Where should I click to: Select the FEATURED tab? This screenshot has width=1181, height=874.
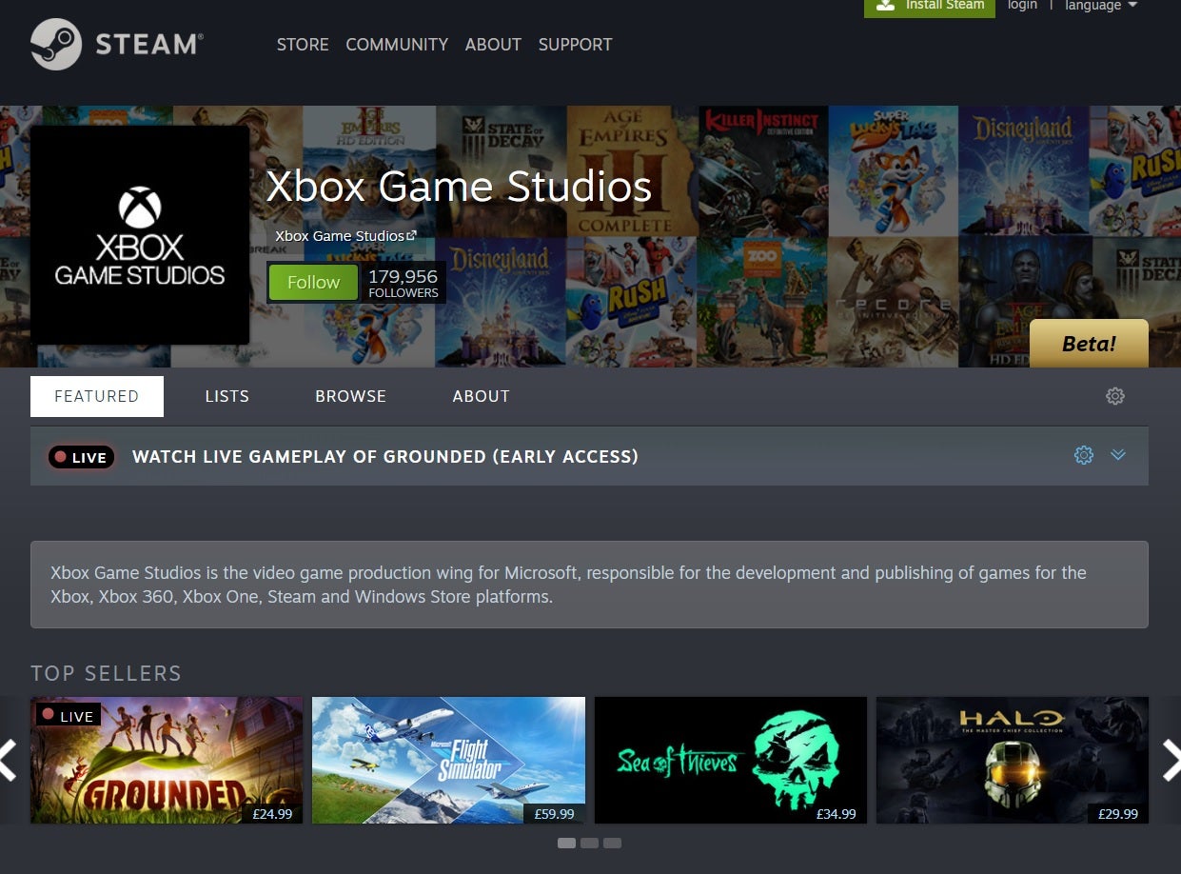97,396
